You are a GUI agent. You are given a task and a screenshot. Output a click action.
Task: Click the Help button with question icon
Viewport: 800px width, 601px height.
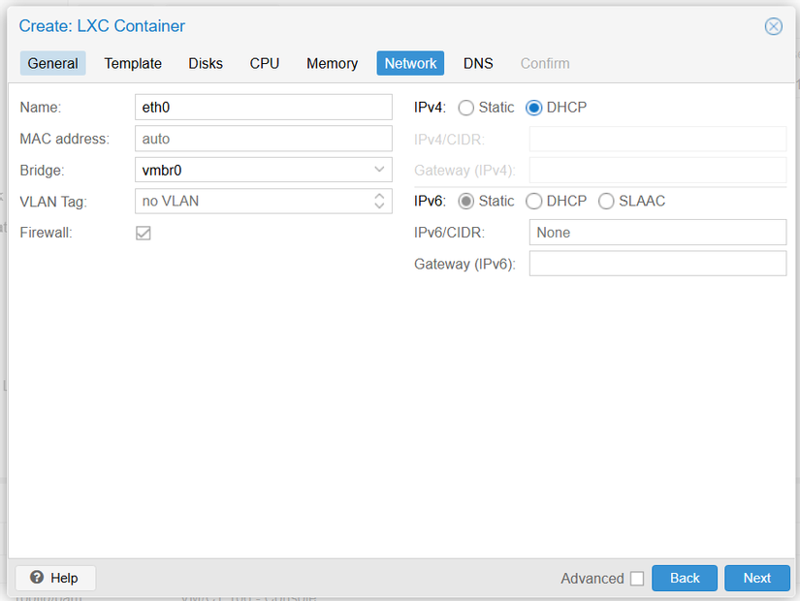point(55,578)
